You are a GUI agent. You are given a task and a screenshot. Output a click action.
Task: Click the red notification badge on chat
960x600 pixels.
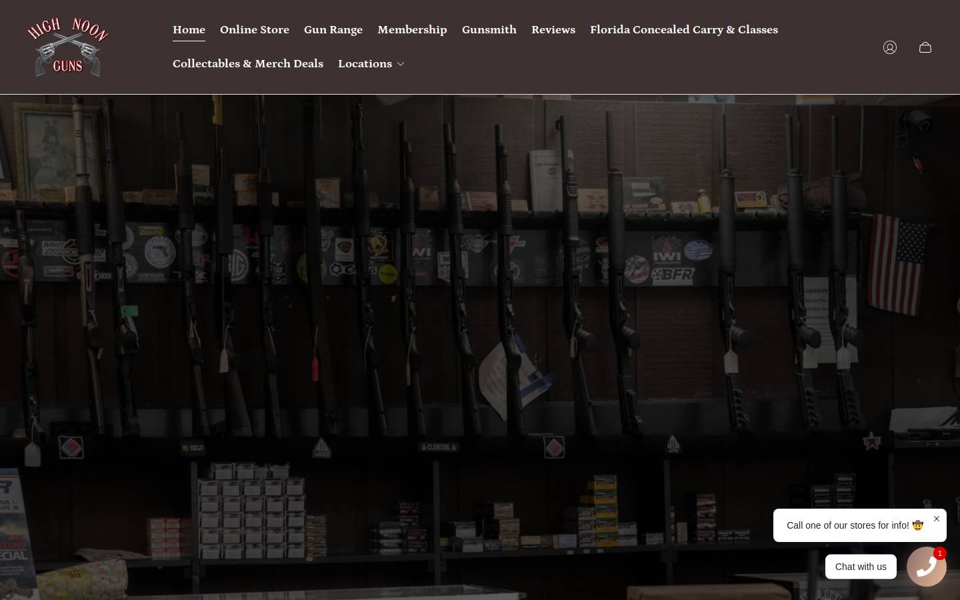tap(940, 553)
